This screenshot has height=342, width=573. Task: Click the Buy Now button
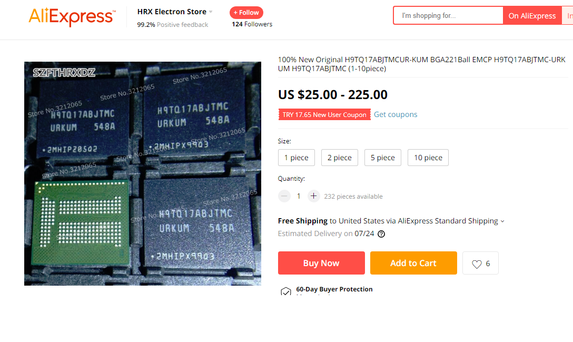click(321, 263)
